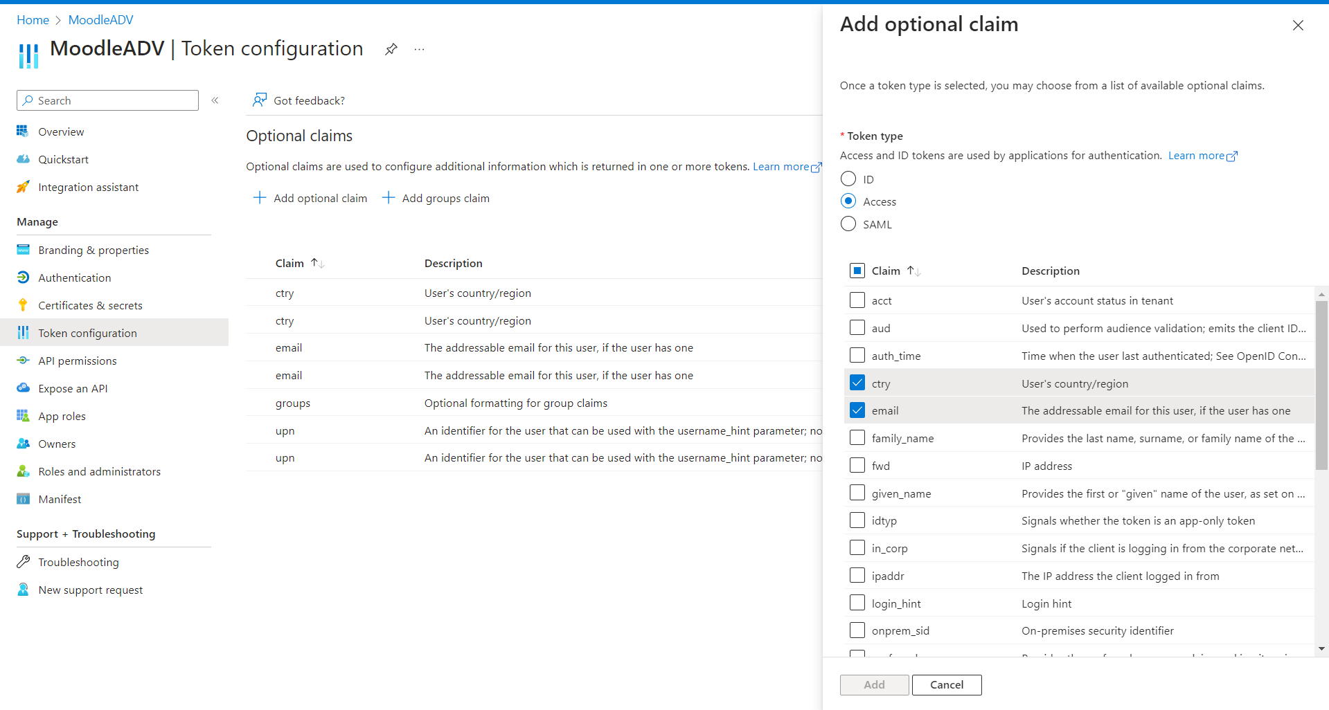
Task: Close the Add optional claim panel
Action: (1298, 26)
